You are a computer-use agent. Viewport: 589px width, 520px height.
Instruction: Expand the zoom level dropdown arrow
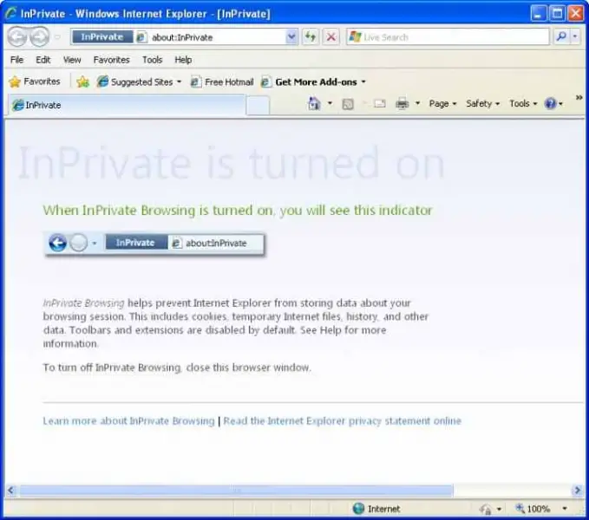pos(564,509)
